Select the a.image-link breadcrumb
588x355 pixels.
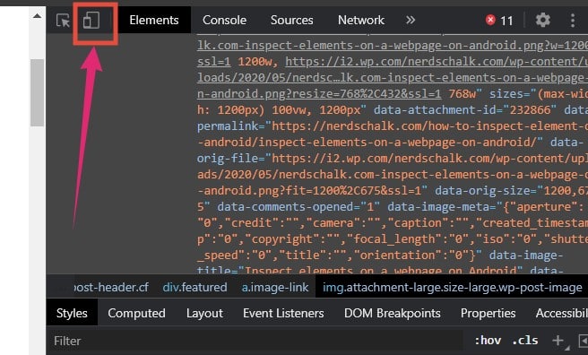click(x=275, y=288)
